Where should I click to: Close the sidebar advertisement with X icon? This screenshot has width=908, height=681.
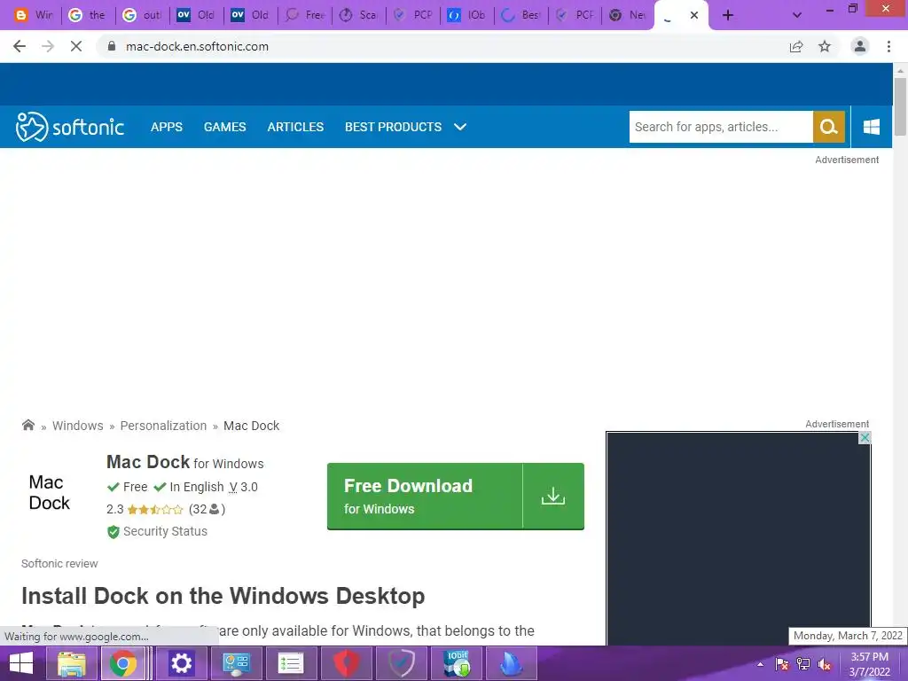[865, 438]
